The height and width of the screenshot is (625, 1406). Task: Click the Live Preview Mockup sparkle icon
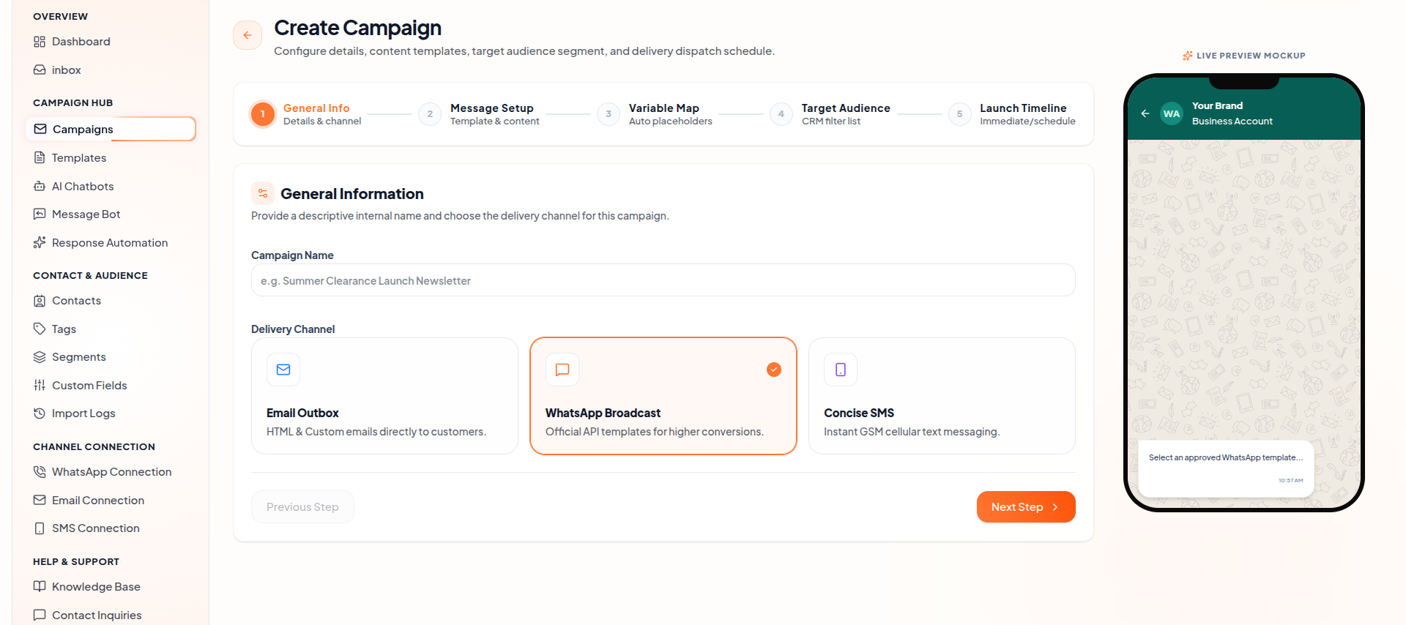click(x=1188, y=56)
